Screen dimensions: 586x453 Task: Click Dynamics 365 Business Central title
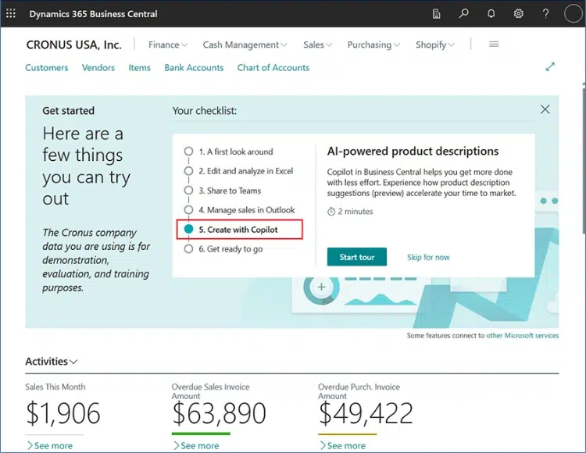point(94,14)
